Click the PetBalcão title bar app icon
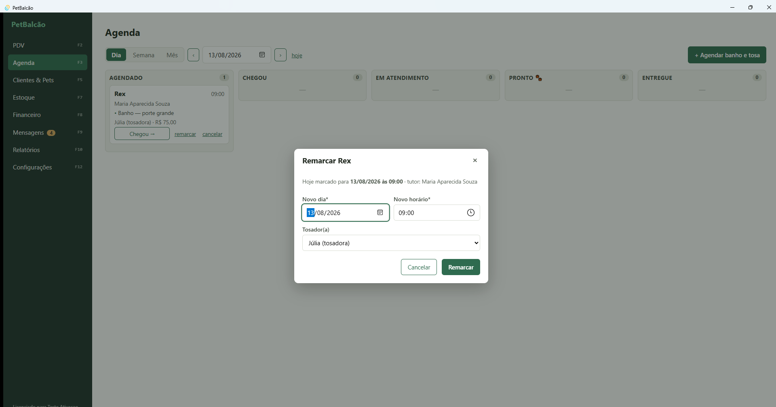Viewport: 776px width, 407px height. 7,8
